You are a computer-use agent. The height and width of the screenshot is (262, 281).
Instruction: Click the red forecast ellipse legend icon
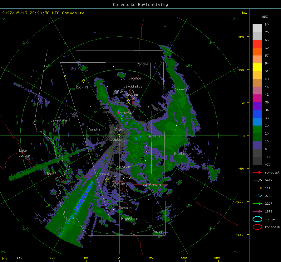257,227
